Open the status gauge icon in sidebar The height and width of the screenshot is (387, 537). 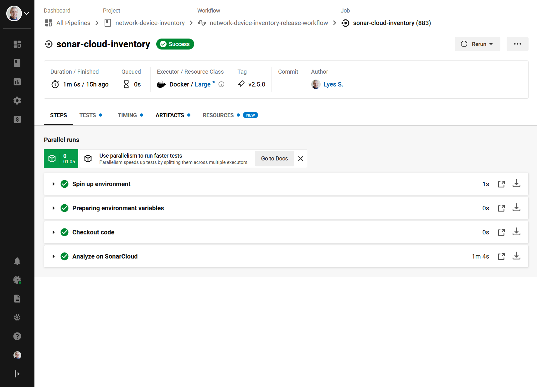[x=17, y=280]
